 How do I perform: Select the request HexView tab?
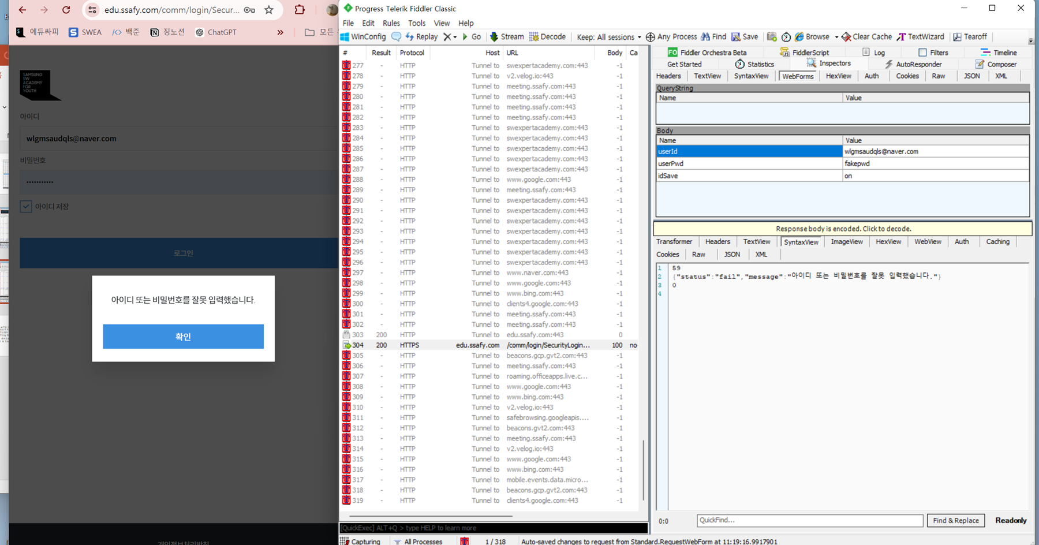point(838,76)
